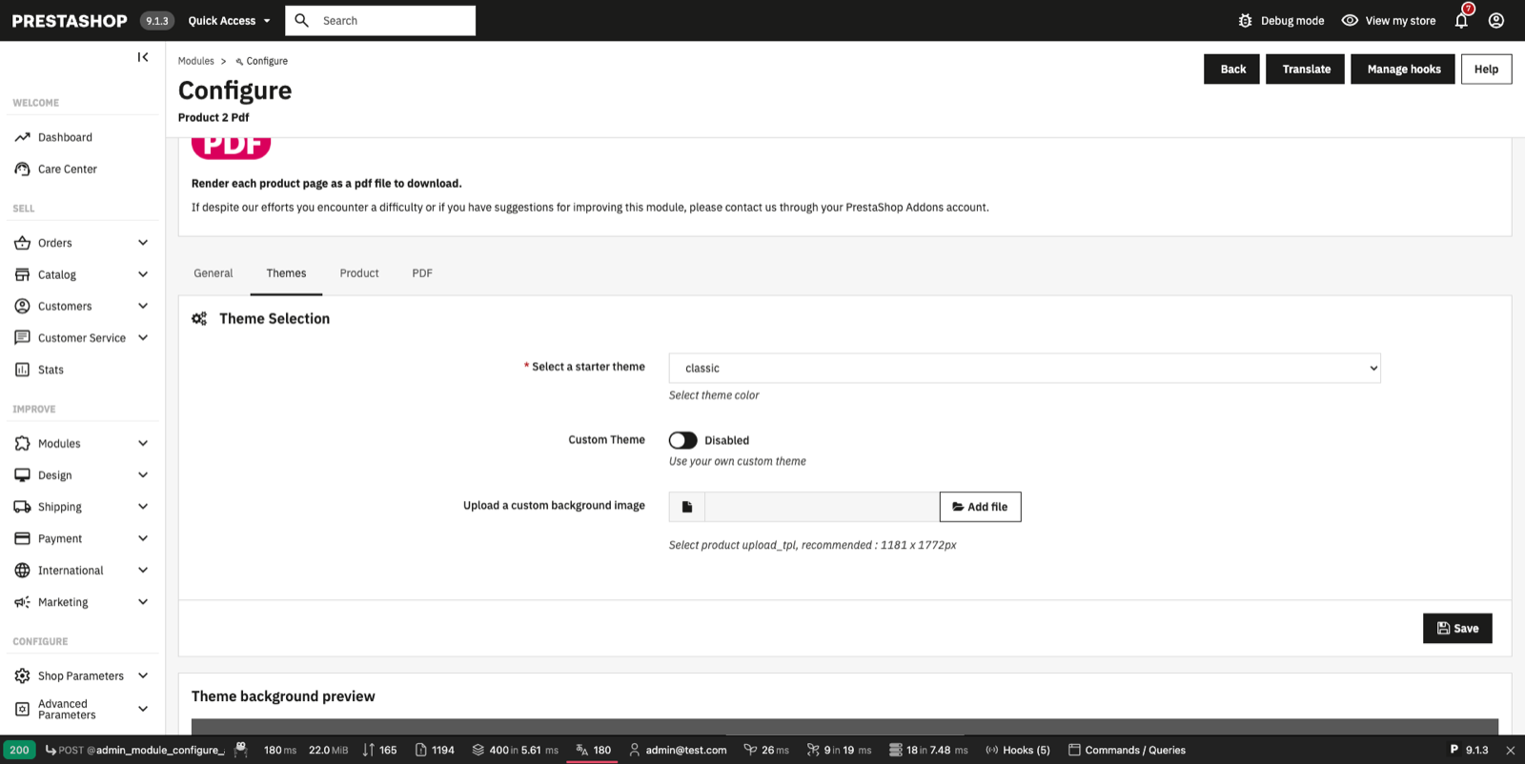Click the PrestaShop logo
The image size is (1525, 764).
click(70, 20)
